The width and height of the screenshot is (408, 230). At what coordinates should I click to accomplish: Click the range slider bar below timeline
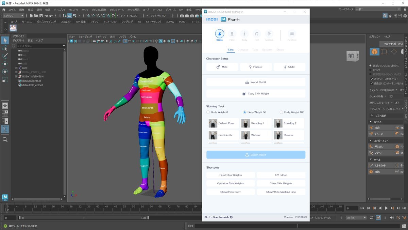click(83, 218)
